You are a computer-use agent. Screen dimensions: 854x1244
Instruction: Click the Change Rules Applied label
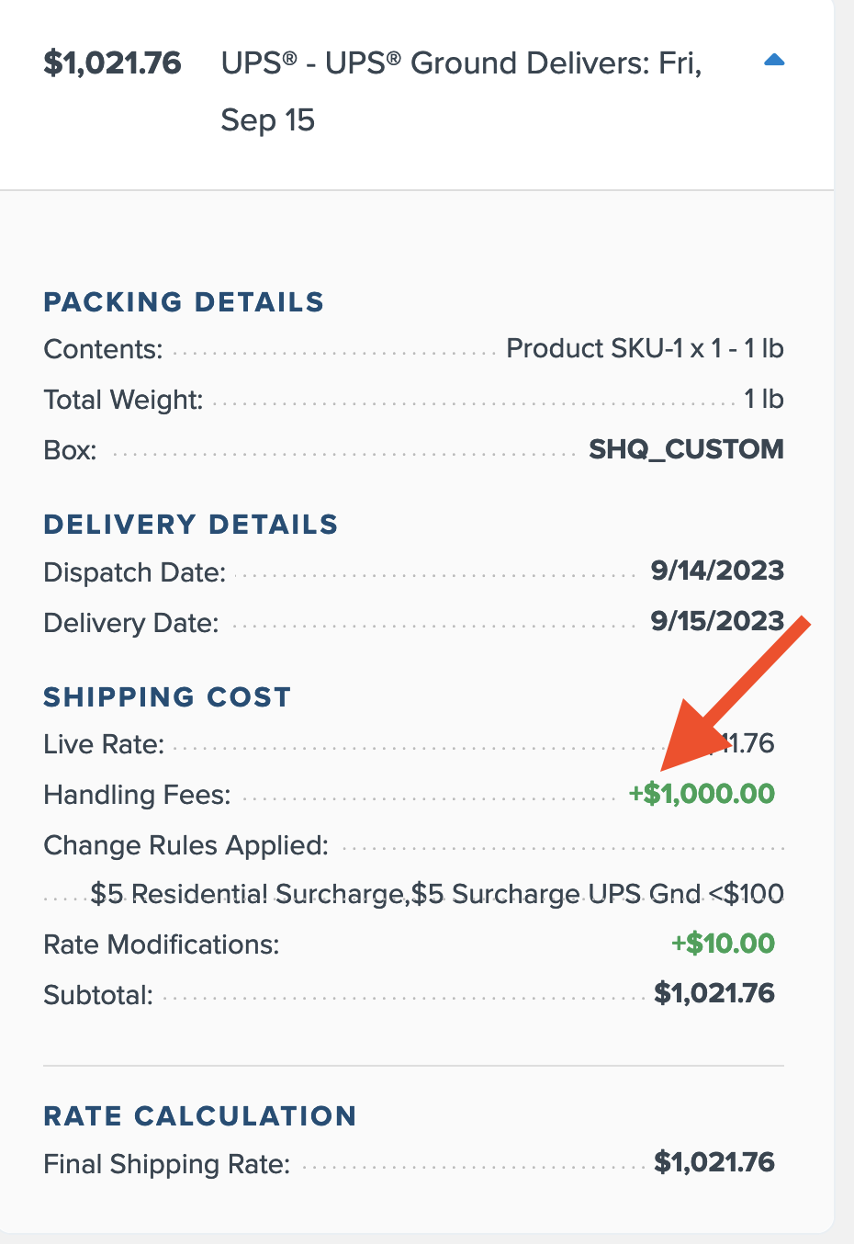pos(185,845)
